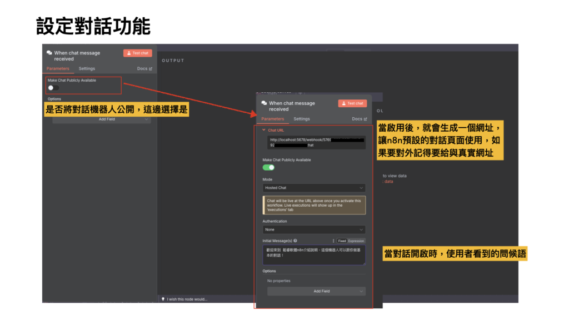Viewport: 569px width, 320px height.
Task: Click the Chat URL localhost webhook address
Action: point(316,142)
